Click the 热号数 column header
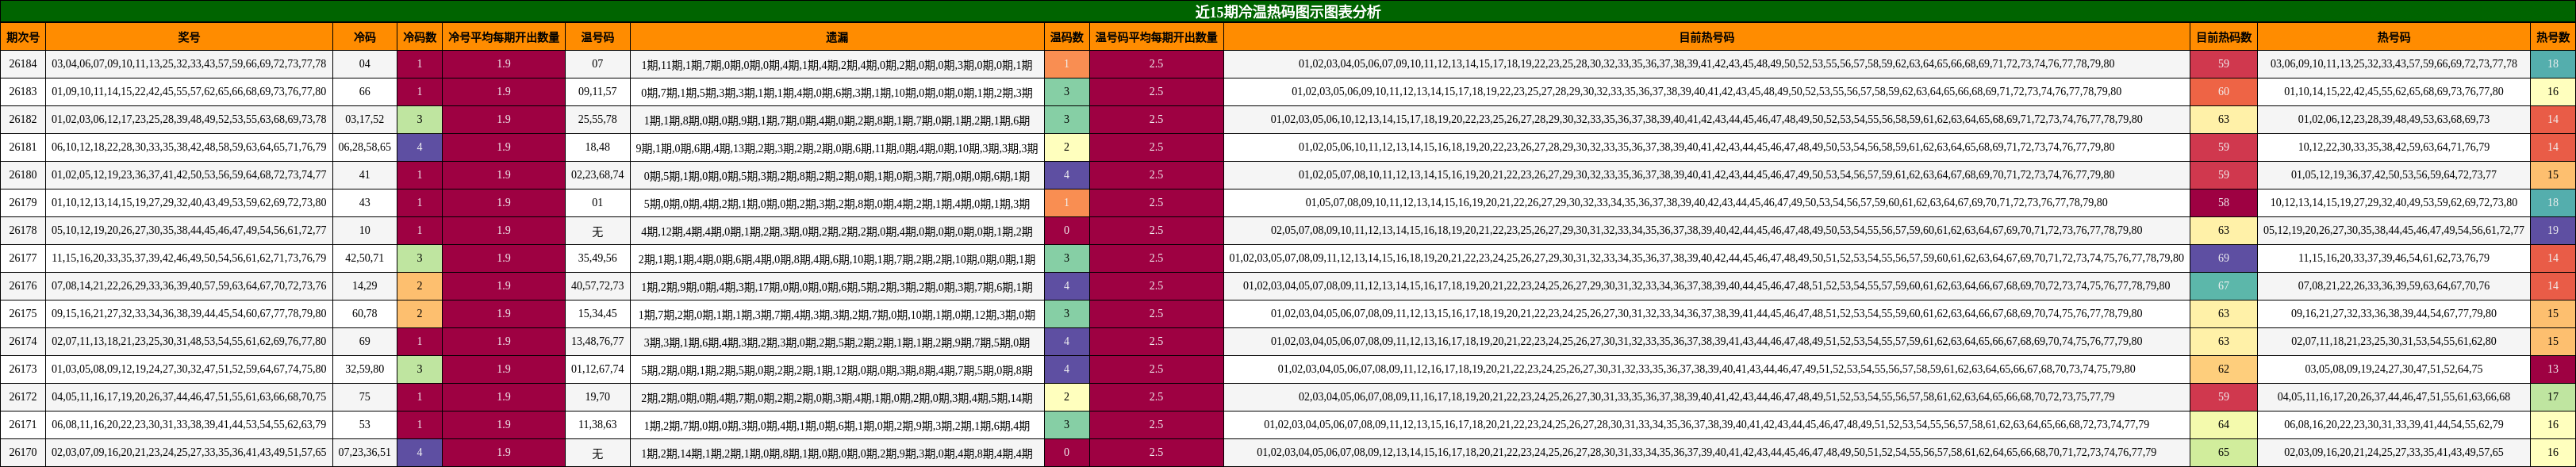2576x467 pixels. [x=2552, y=37]
